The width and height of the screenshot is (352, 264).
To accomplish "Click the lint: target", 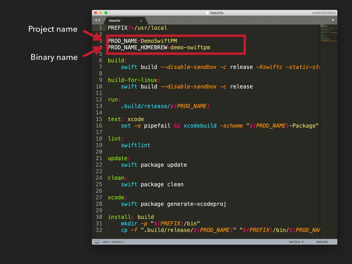I will (x=115, y=139).
